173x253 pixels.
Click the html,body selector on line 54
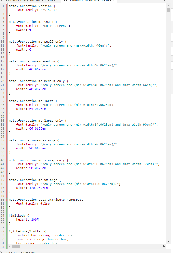[x=17, y=215]
